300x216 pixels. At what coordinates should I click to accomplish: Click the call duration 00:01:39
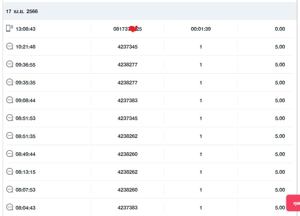[x=201, y=29]
